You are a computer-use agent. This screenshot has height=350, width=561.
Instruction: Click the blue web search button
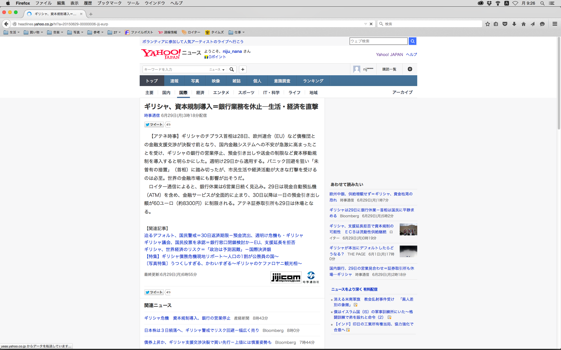(412, 41)
